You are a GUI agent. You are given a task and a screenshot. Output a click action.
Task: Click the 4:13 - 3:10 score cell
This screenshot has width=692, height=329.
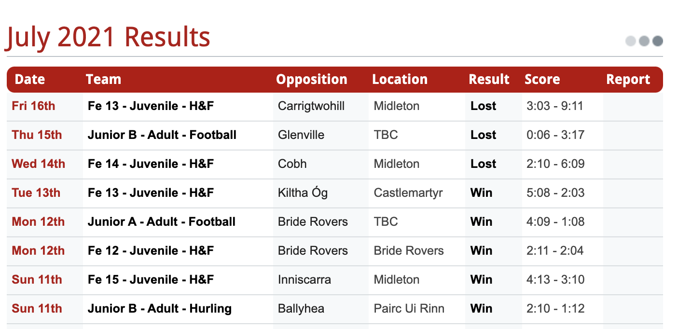(555, 280)
